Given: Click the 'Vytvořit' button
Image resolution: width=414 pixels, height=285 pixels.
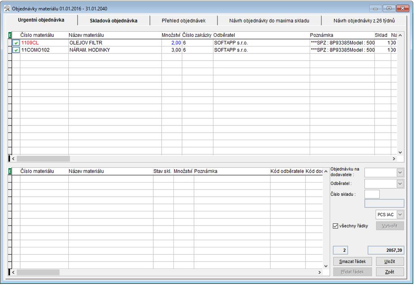Looking at the screenshot, I should [x=390, y=226].
